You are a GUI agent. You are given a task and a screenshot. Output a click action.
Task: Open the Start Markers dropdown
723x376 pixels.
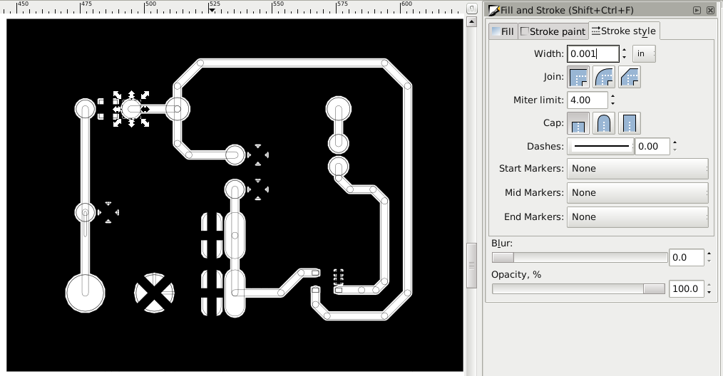637,169
